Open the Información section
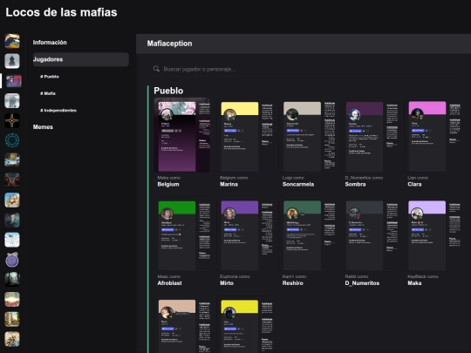The image size is (471, 353). click(x=50, y=43)
